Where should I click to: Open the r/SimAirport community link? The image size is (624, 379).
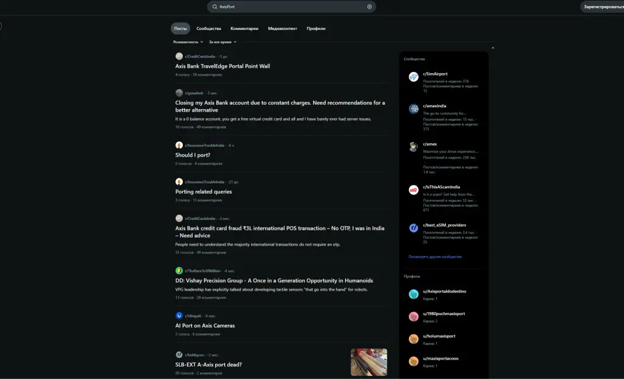(435, 74)
